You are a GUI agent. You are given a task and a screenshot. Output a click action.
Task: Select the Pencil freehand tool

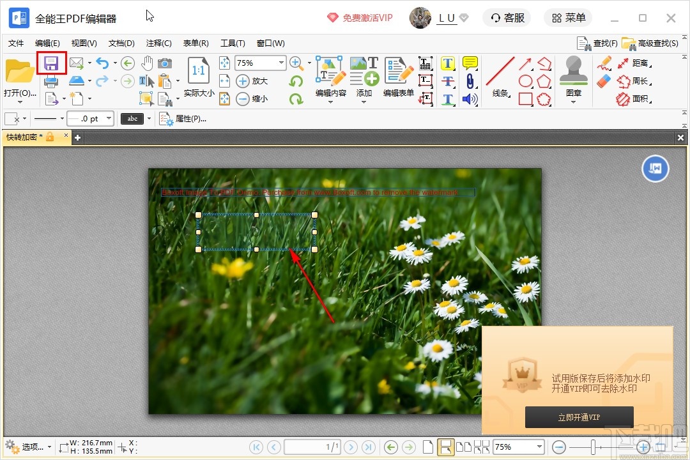click(x=604, y=63)
